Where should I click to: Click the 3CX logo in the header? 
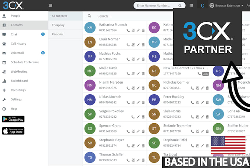(13, 6)
